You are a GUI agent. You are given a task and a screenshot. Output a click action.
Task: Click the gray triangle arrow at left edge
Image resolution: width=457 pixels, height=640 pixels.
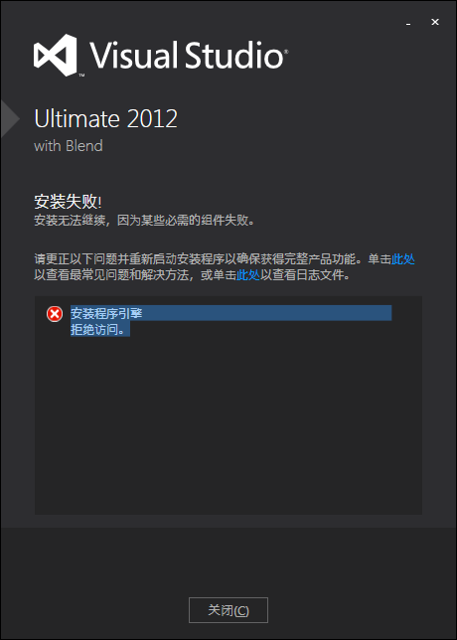pos(10,119)
